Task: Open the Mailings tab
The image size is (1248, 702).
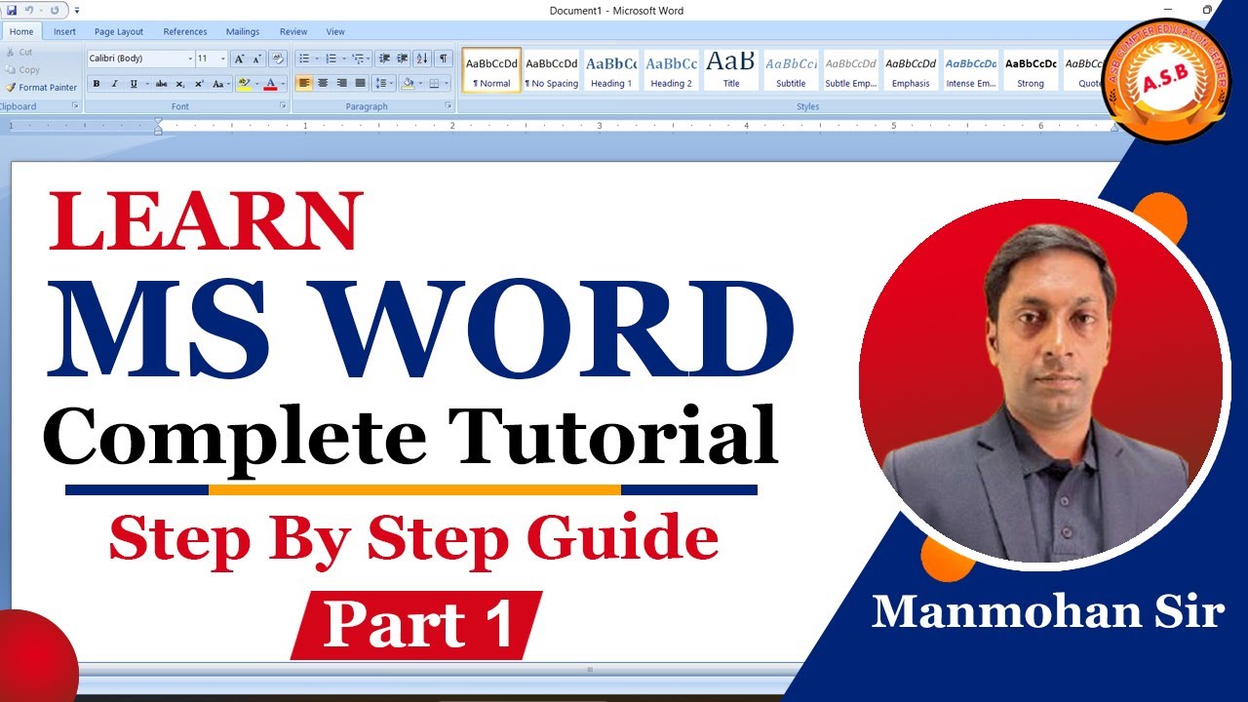Action: tap(243, 31)
